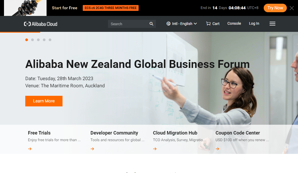Click the ECS c6 three months free badge
This screenshot has height=173, width=298.
coord(111,8)
